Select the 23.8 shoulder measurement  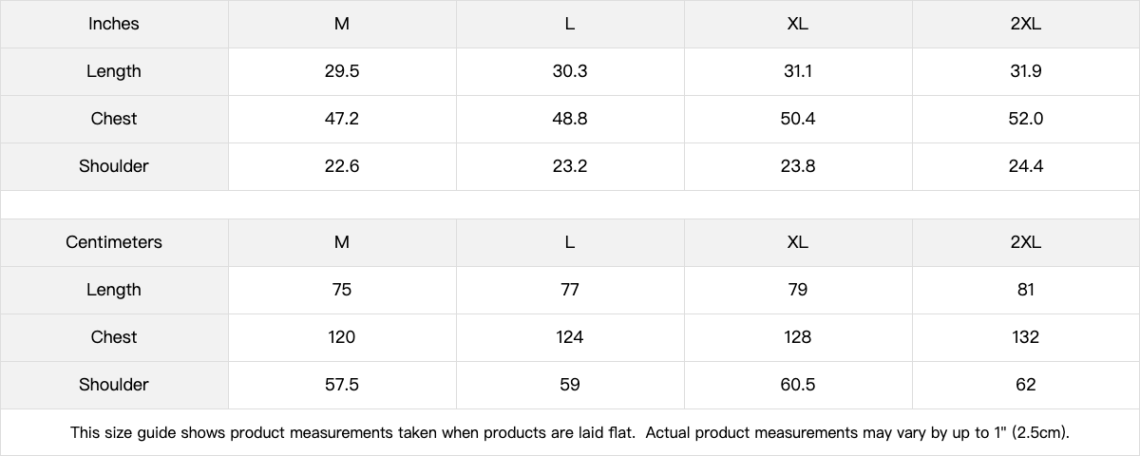[x=798, y=166]
